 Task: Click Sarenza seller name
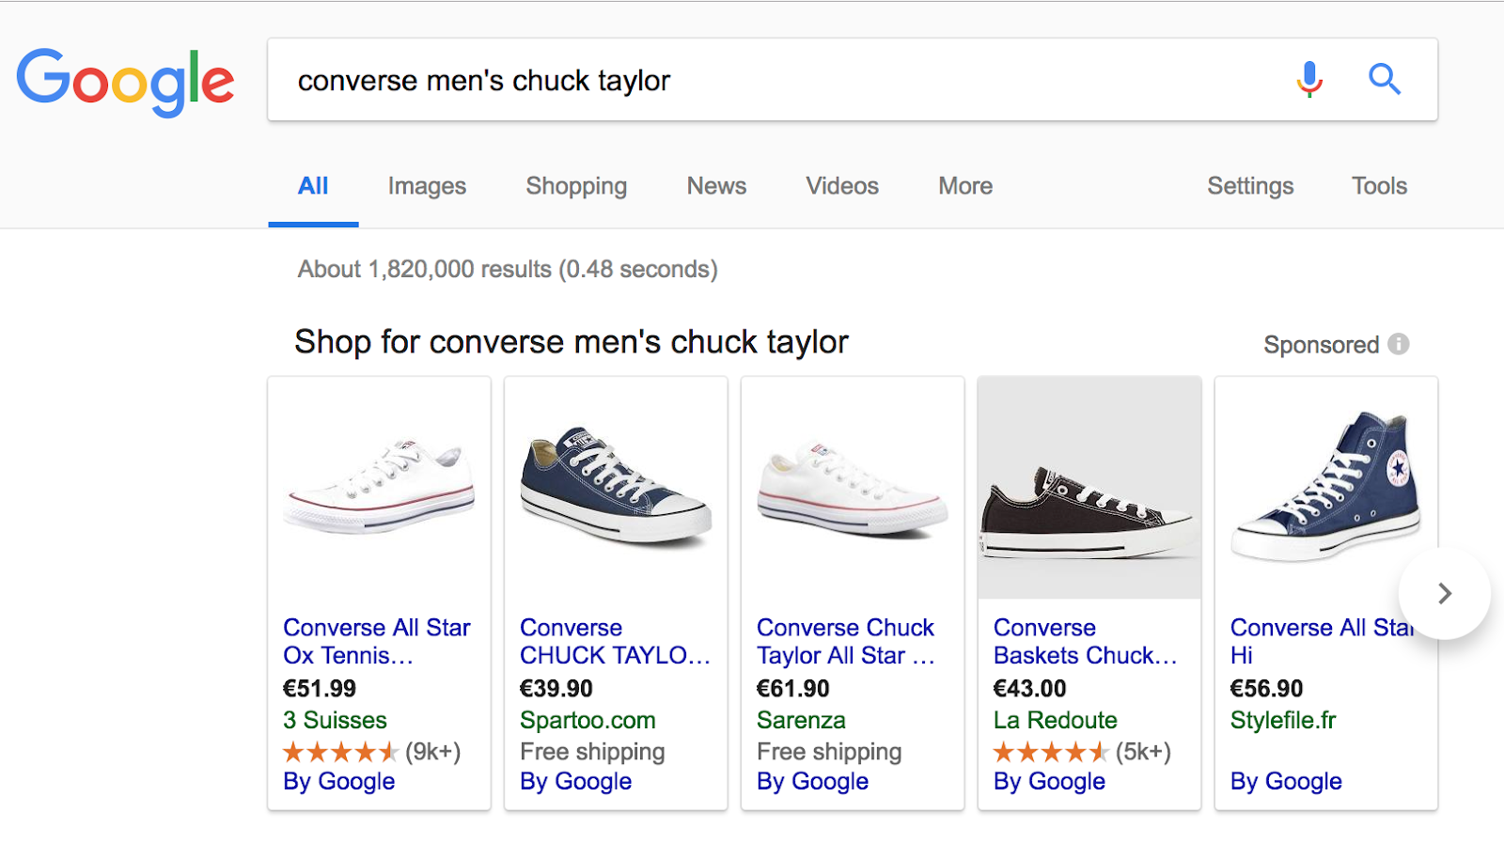(x=801, y=720)
